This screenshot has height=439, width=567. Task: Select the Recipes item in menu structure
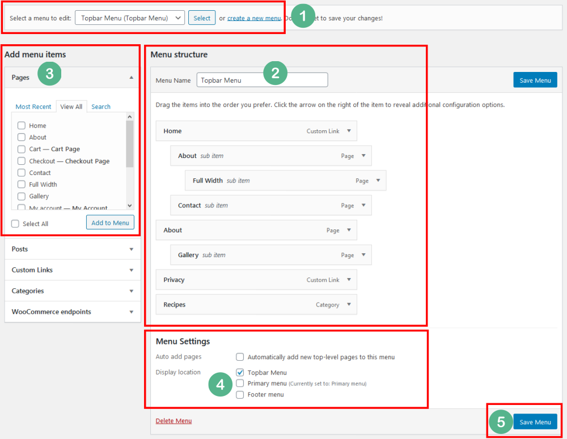point(256,304)
